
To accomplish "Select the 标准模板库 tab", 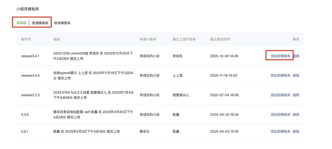I will pos(62,23).
